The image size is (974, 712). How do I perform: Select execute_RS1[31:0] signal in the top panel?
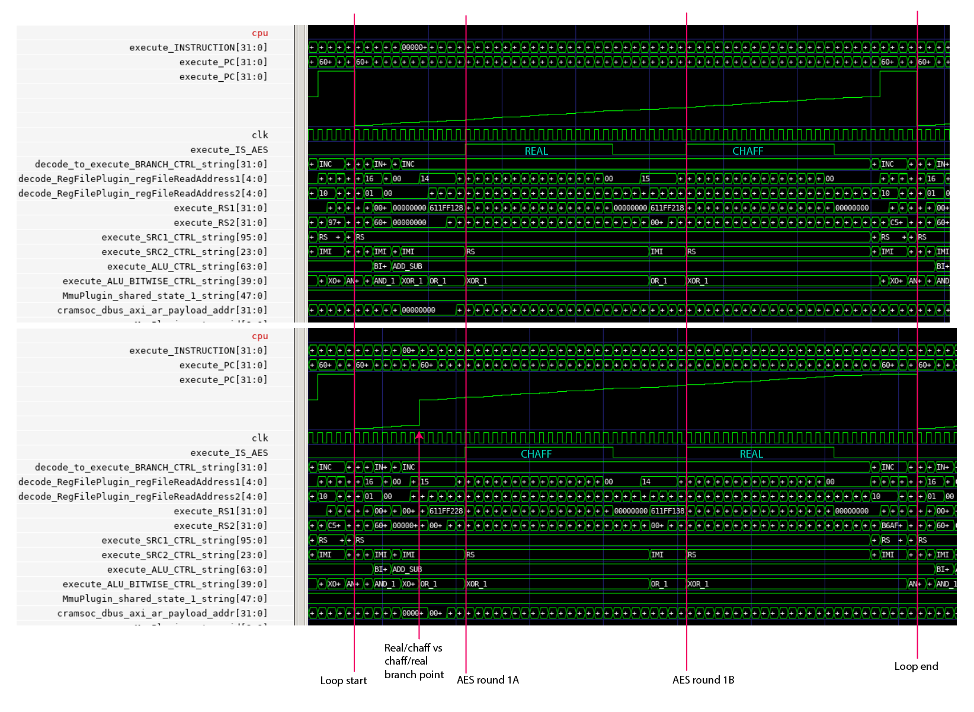click(x=220, y=208)
